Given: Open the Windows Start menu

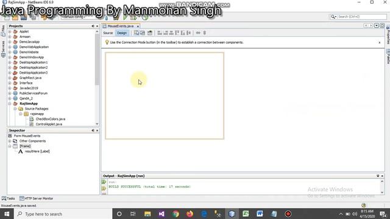Looking at the screenshot, I should [7, 214].
